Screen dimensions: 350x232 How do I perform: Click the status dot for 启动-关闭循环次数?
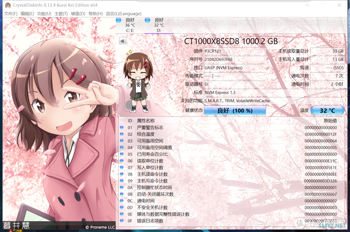(x=122, y=194)
